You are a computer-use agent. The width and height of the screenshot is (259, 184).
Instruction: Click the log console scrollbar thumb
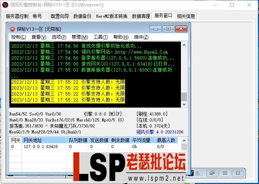[x=184, y=97]
